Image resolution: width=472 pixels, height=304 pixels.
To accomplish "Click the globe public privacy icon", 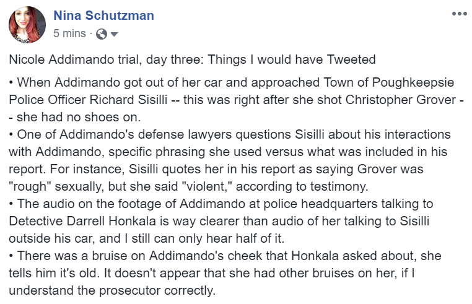I will click(x=102, y=34).
